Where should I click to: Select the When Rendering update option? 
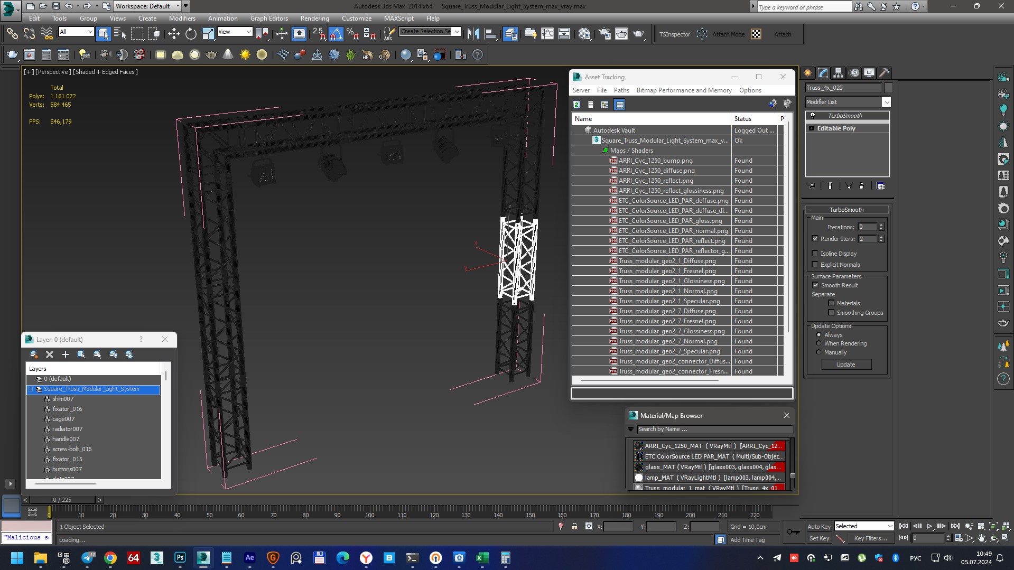click(819, 343)
